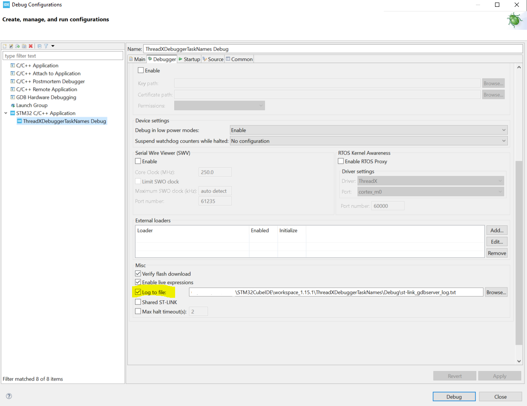Click the Debug button
527x406 pixels.
454,396
